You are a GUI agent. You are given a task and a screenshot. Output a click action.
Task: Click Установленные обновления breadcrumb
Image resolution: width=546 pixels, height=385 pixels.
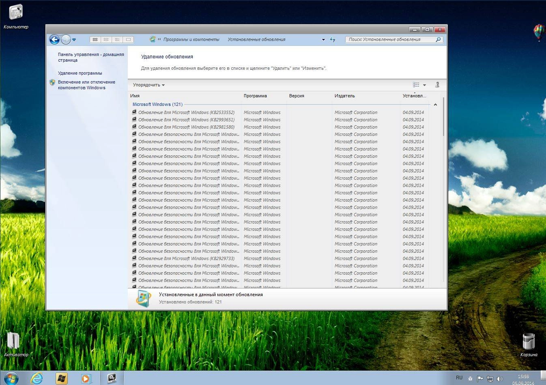(256, 39)
